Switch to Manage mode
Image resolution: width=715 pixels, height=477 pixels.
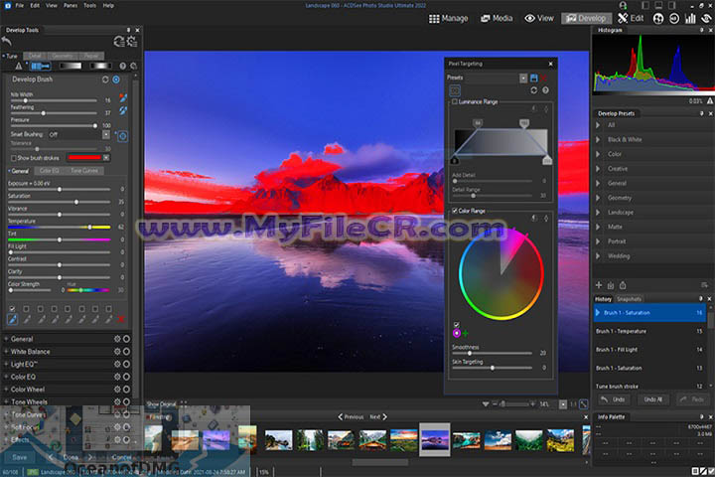pyautogui.click(x=448, y=18)
